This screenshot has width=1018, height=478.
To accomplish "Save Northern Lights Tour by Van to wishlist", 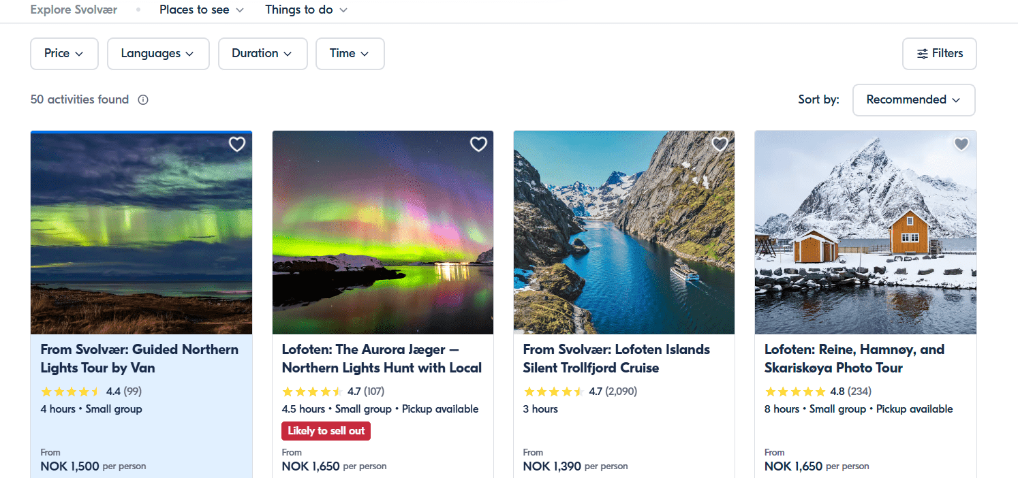I will (236, 144).
